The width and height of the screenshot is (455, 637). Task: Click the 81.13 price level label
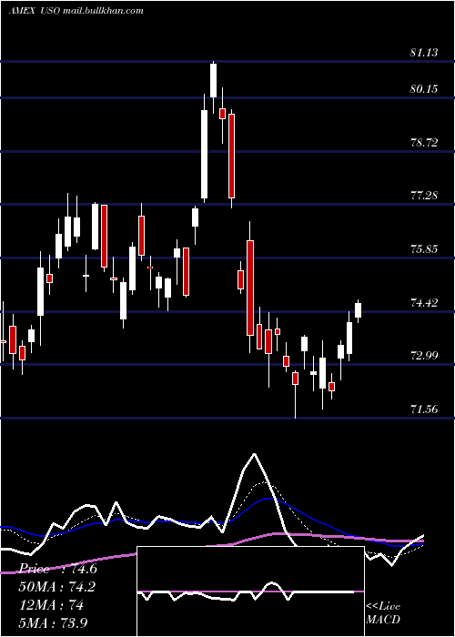(x=424, y=53)
